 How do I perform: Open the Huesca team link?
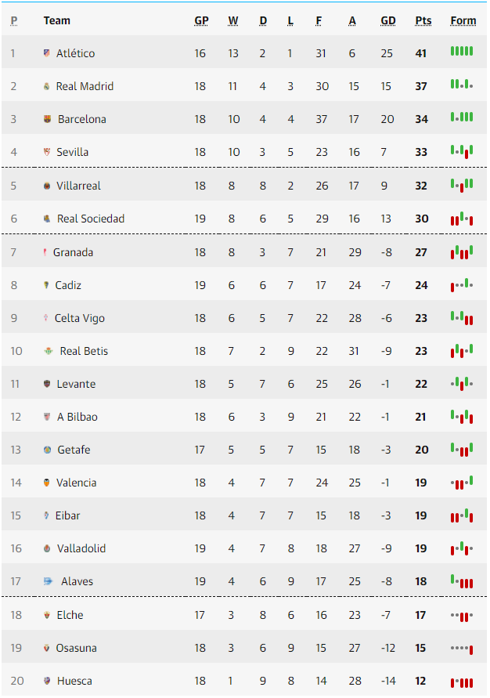point(74,681)
